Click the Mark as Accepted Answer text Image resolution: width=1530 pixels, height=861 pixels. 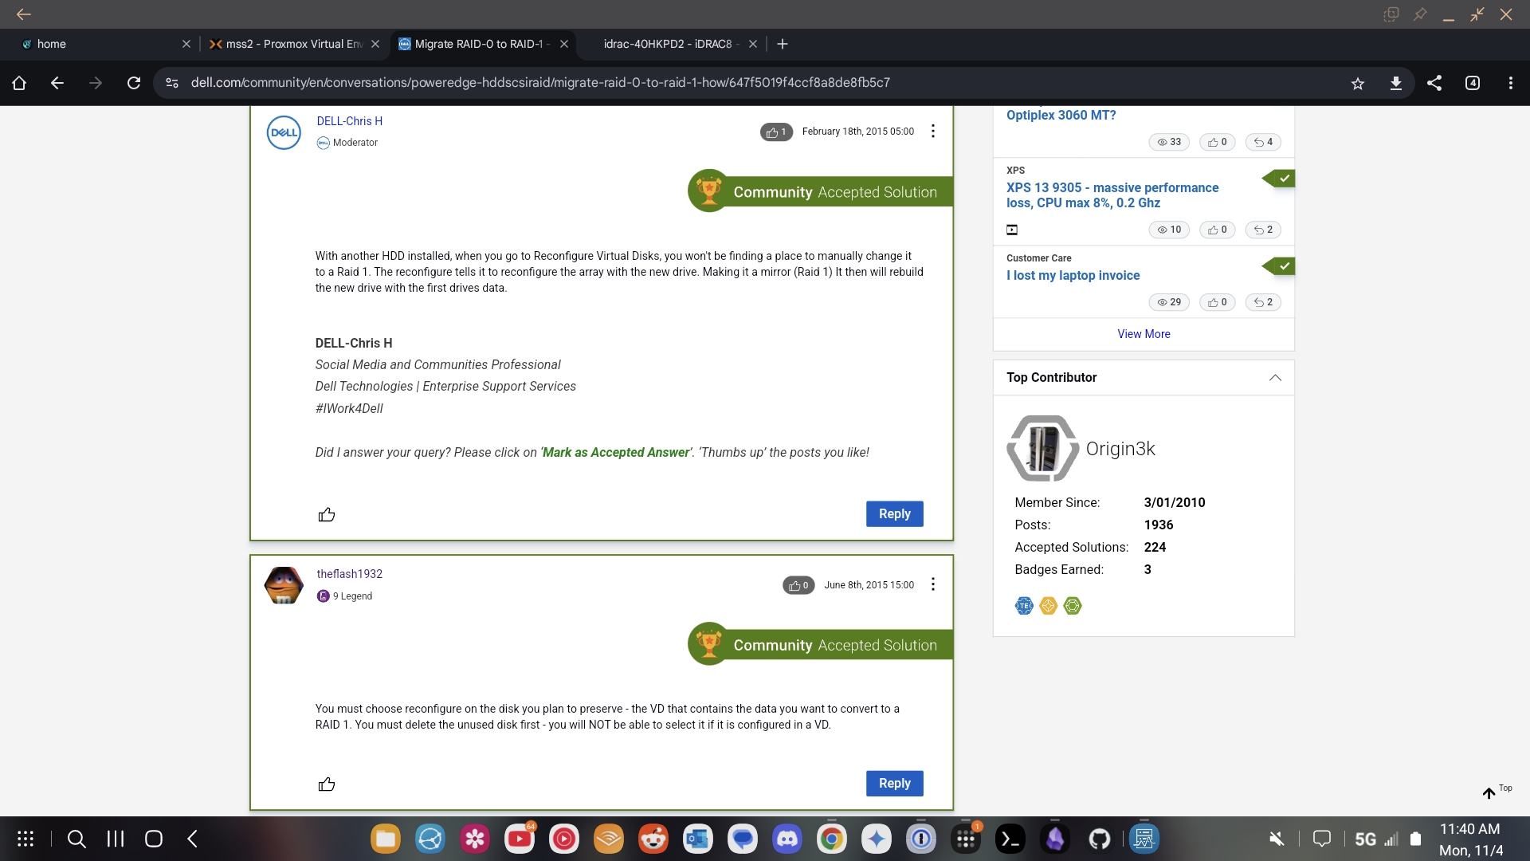(x=616, y=453)
